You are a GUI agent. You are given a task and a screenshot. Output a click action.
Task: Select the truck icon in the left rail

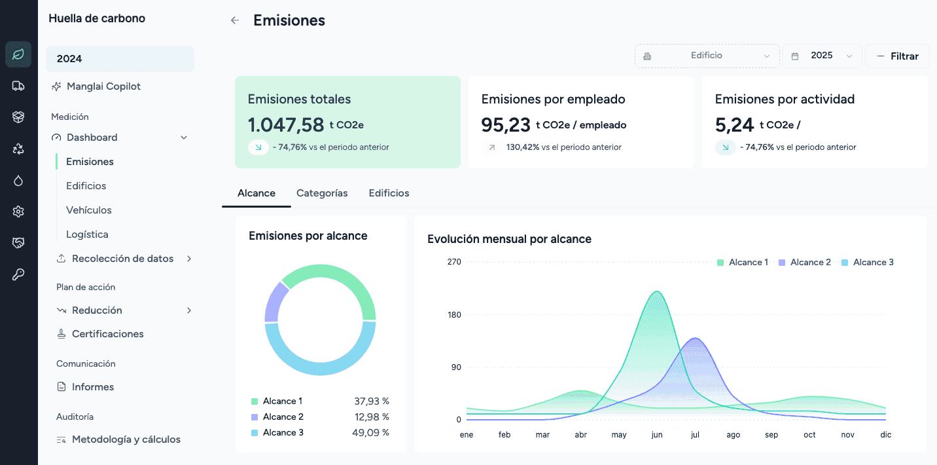pos(18,86)
